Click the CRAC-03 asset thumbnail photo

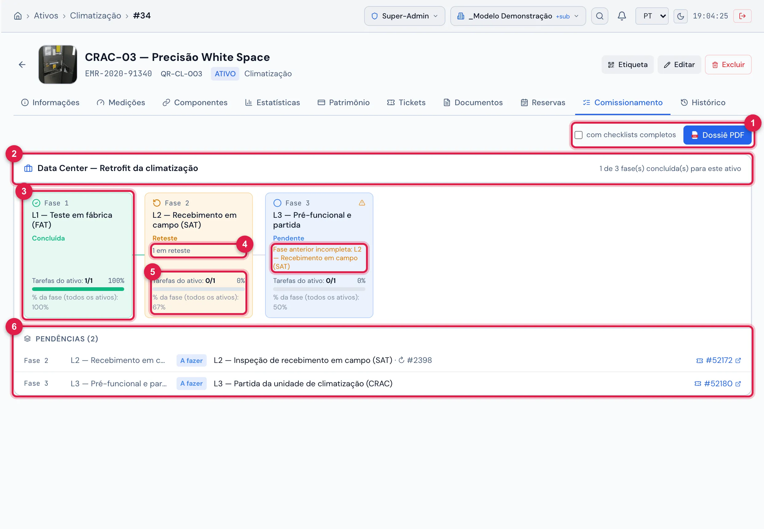(58, 65)
